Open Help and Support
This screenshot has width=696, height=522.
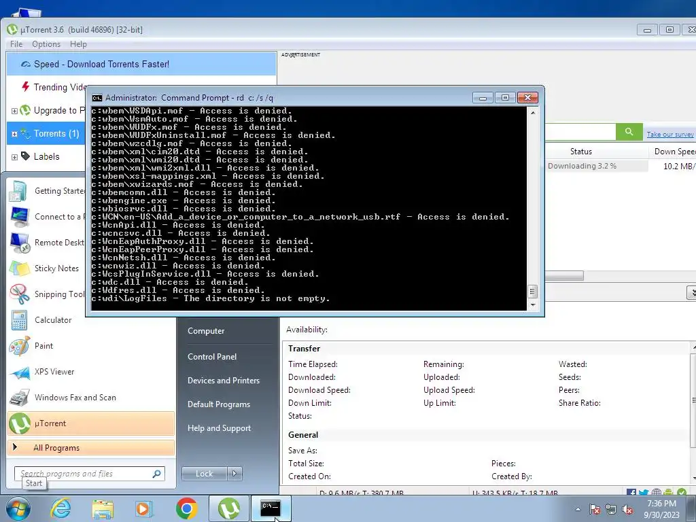tap(219, 428)
